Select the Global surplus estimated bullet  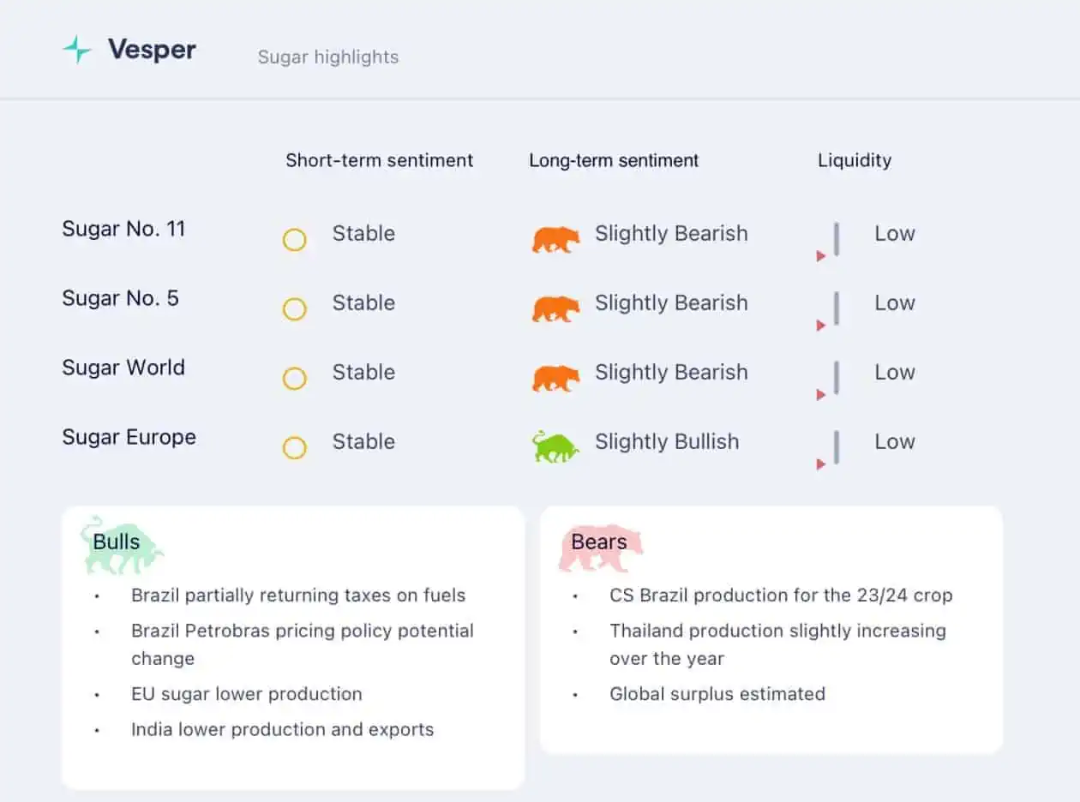[x=717, y=694]
